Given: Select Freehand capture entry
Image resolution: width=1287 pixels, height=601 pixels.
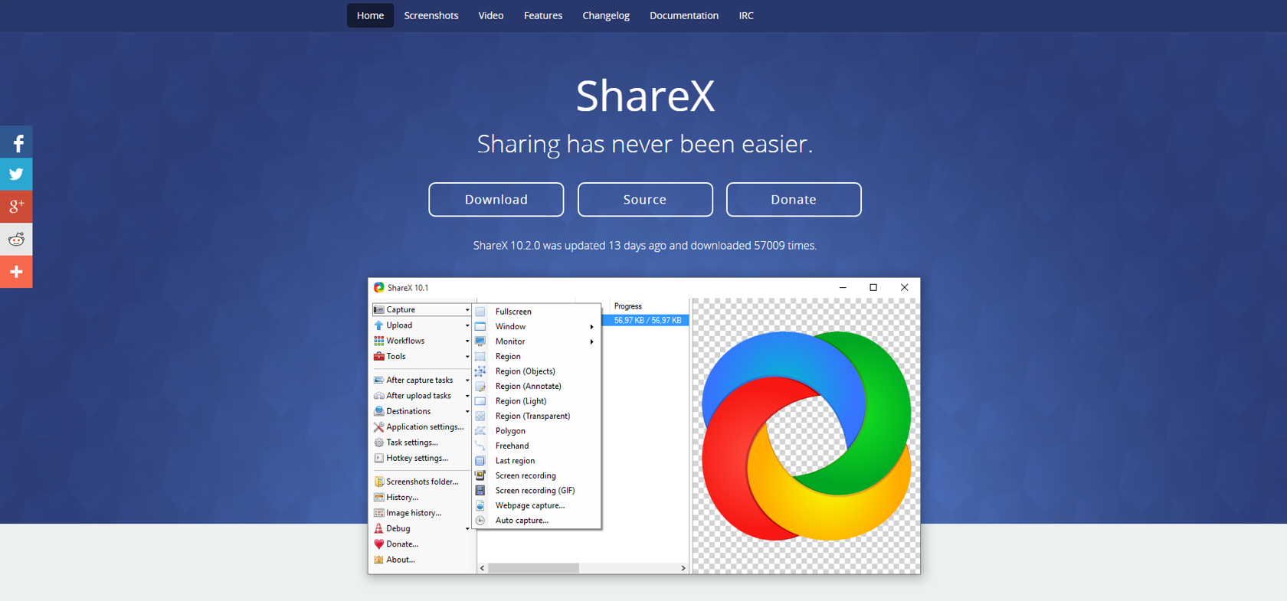Looking at the screenshot, I should click(x=537, y=446).
